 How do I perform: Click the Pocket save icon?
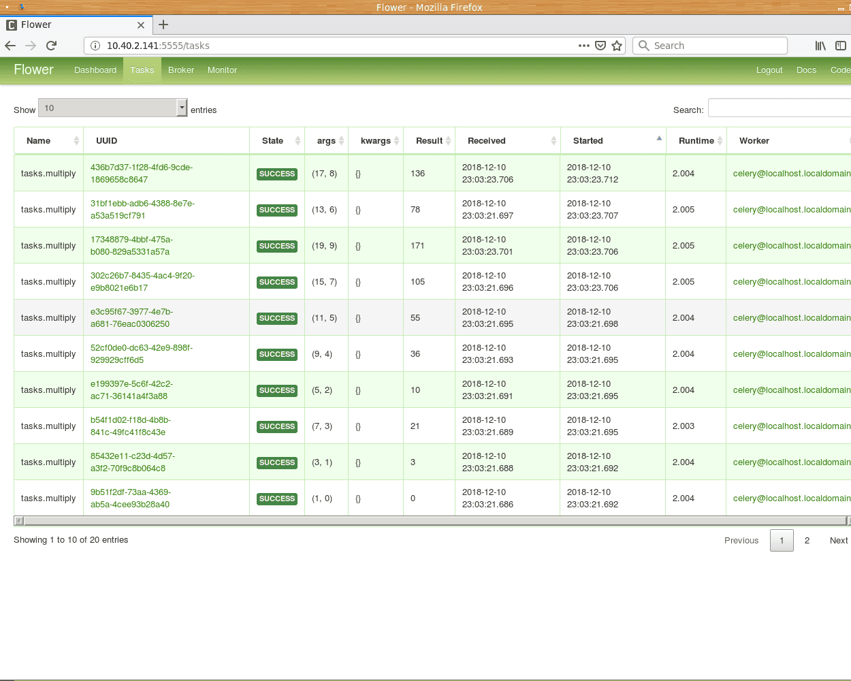[600, 46]
